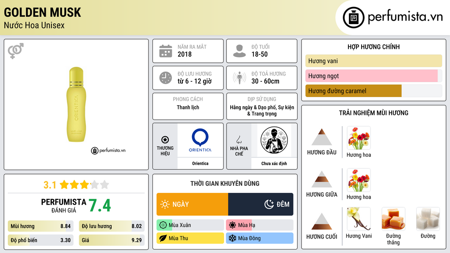Click the Nước Hoa Unisex subtitle
The height and width of the screenshot is (253, 450).
click(34, 25)
